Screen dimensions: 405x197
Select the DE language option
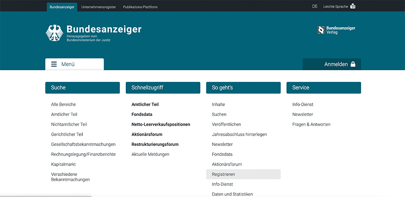[x=314, y=6]
